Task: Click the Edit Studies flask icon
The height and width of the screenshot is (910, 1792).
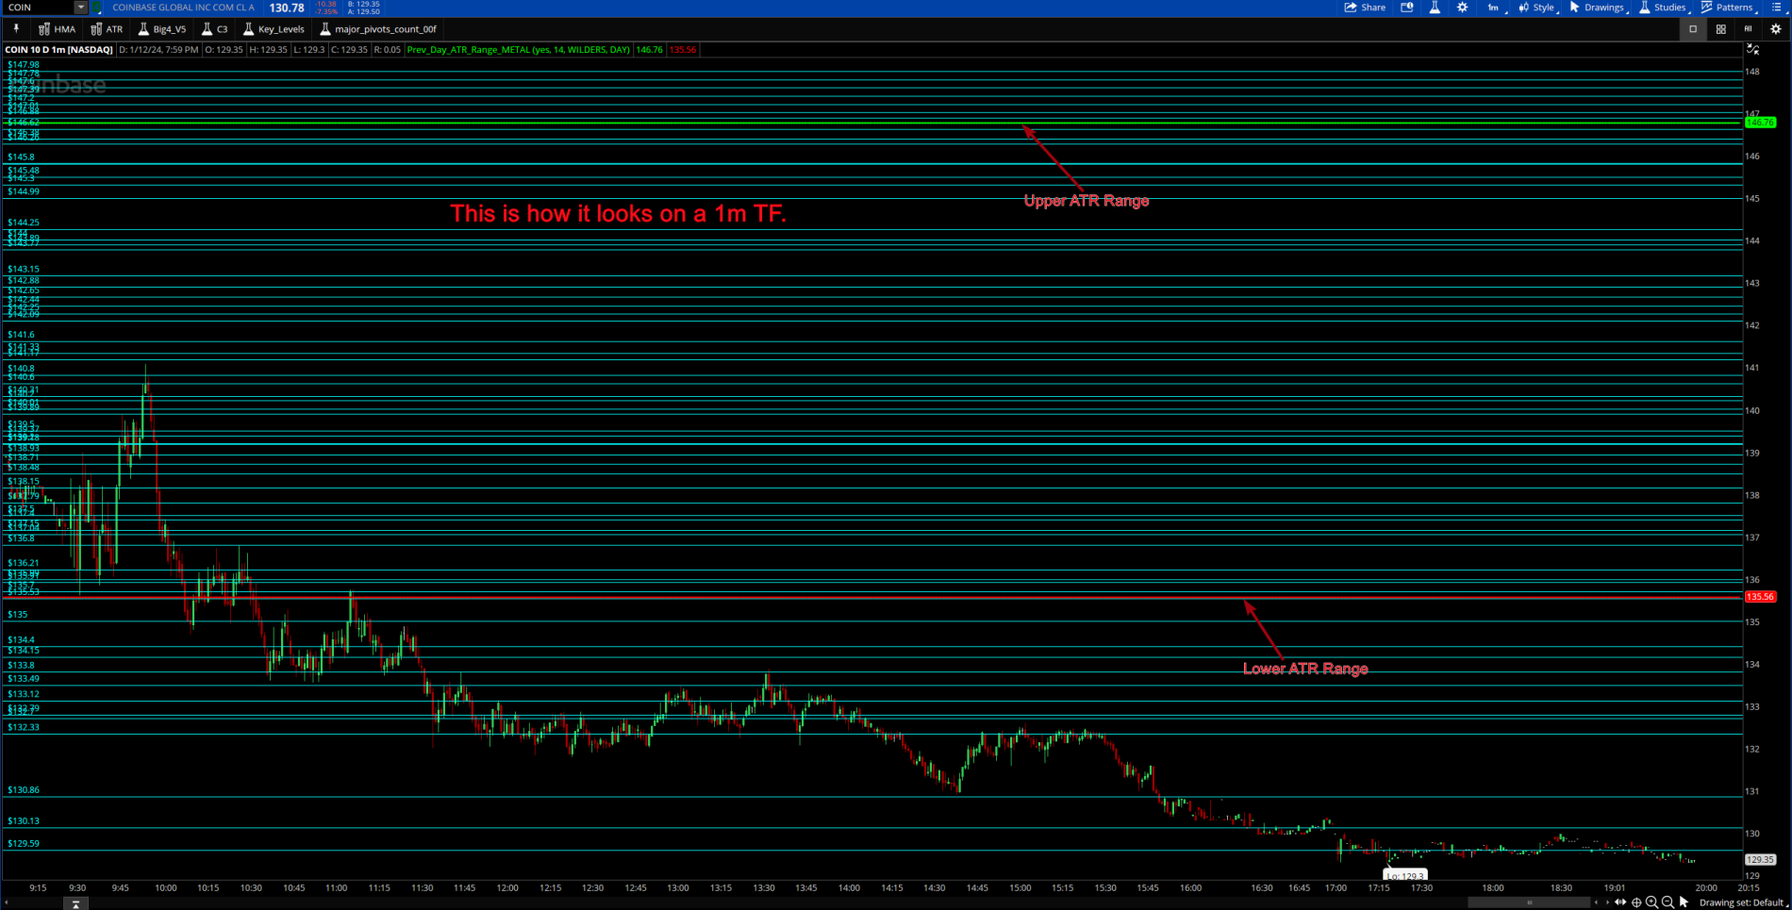Action: click(1434, 8)
